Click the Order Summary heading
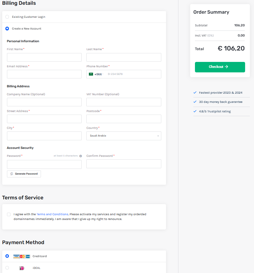254x273 pixels. coord(211,12)
